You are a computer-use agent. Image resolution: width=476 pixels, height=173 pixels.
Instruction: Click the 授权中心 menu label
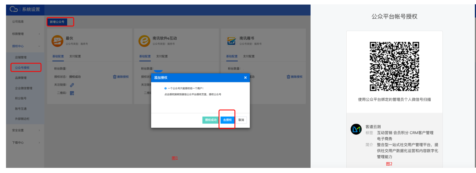tap(18, 46)
